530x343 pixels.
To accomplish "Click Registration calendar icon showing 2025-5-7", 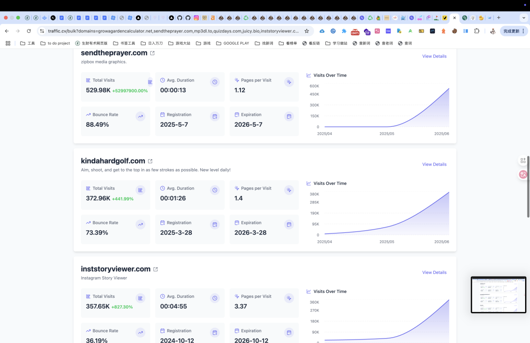I will click(214, 116).
